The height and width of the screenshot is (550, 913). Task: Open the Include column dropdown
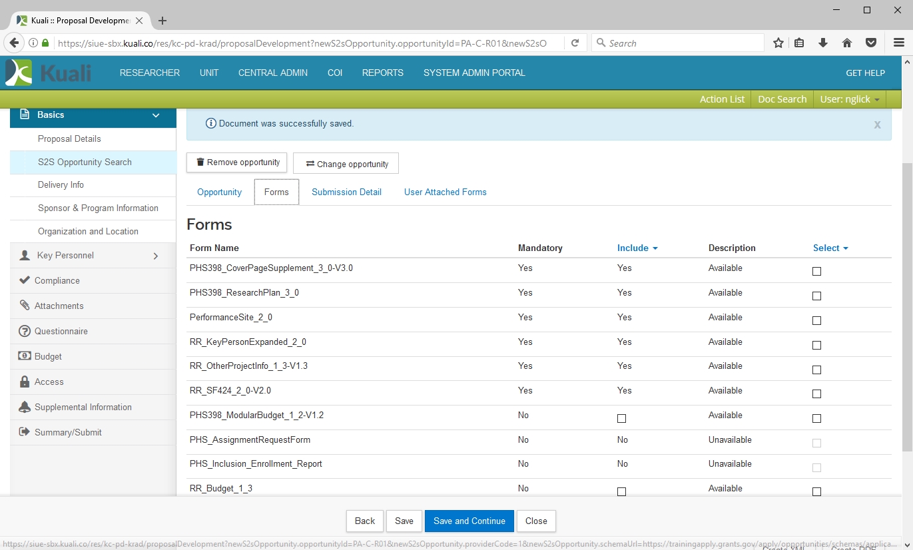click(637, 248)
